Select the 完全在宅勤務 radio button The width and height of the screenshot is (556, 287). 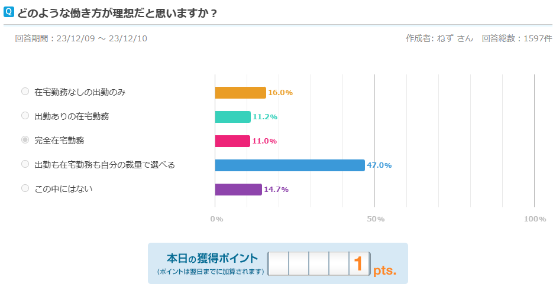pos(25,140)
